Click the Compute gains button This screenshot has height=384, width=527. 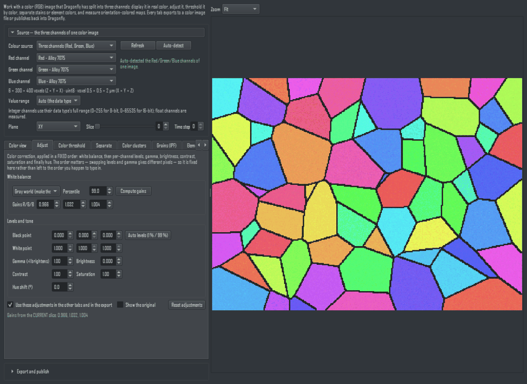[134, 191]
